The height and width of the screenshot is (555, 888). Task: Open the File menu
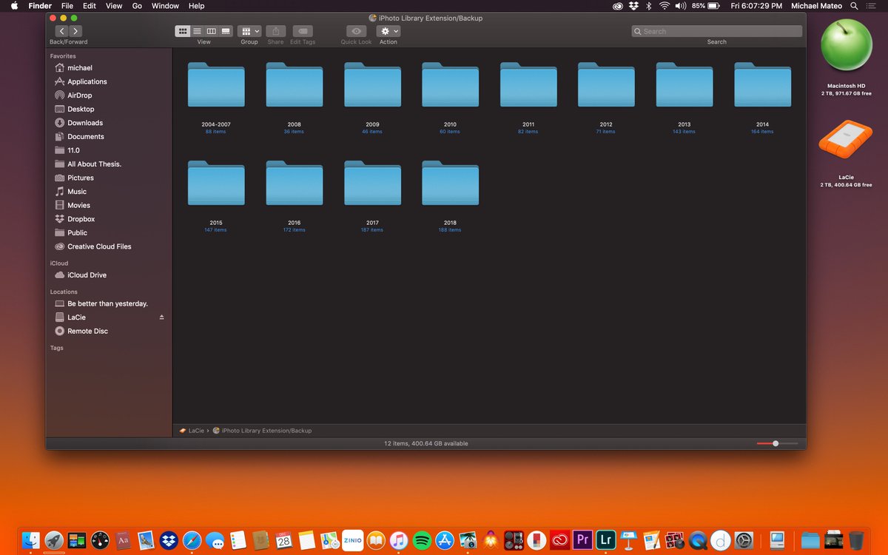pos(67,6)
